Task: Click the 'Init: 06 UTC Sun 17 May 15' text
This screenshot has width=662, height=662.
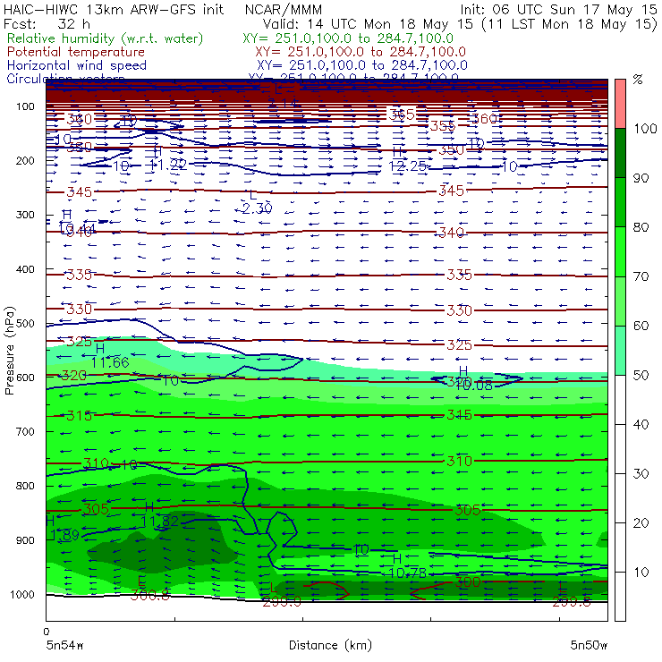Action: (x=558, y=9)
